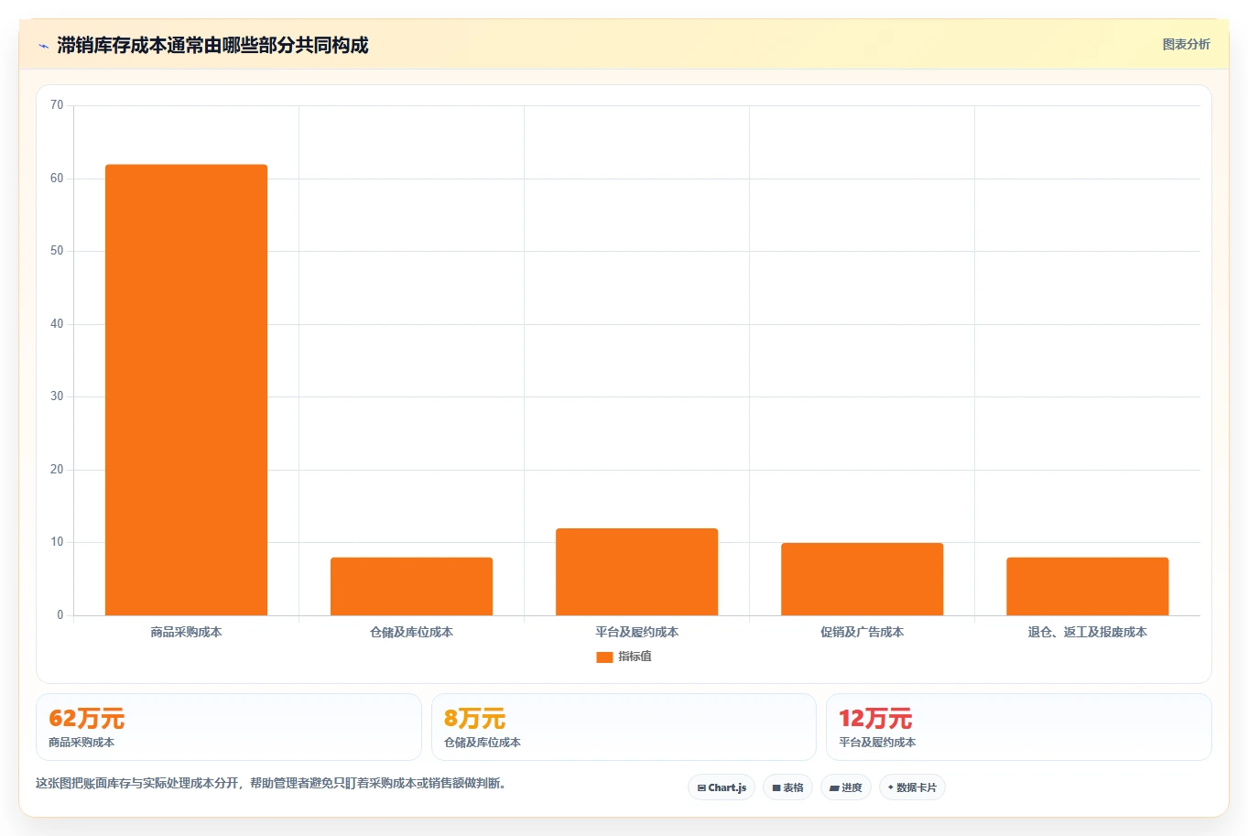
Task: Select the 退仓、返工及报废成本 bar
Action: 1087,586
